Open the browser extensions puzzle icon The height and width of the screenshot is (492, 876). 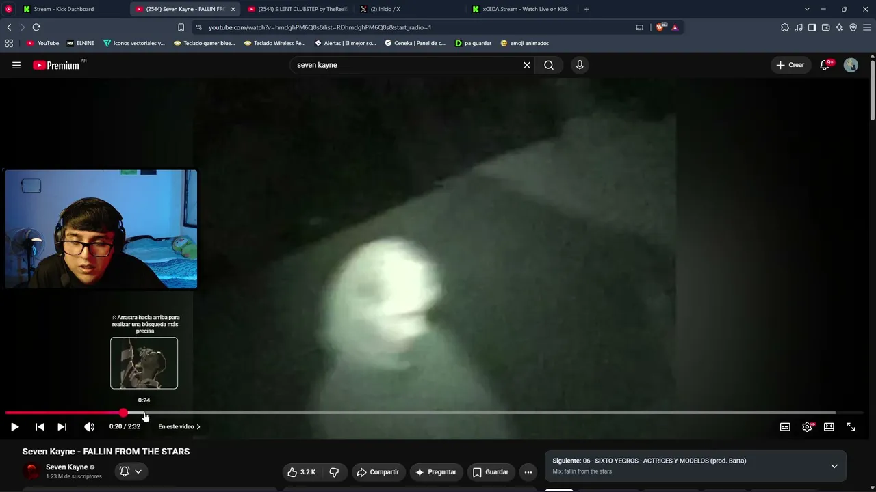pyautogui.click(x=785, y=27)
